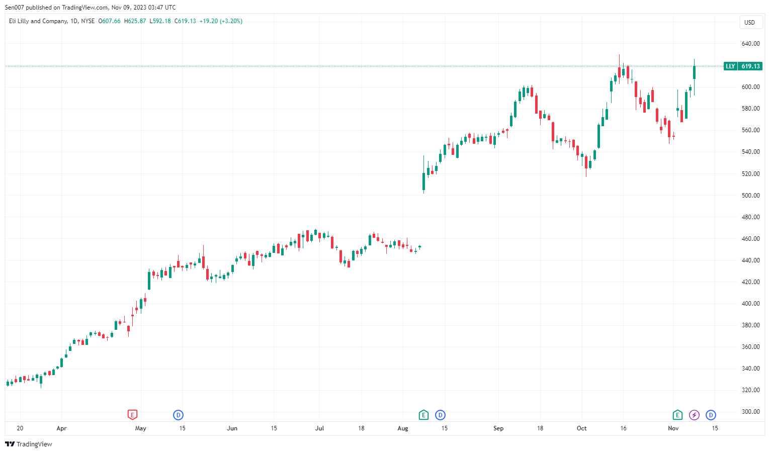Click the open value O607.66
770x453 pixels.
[109, 21]
